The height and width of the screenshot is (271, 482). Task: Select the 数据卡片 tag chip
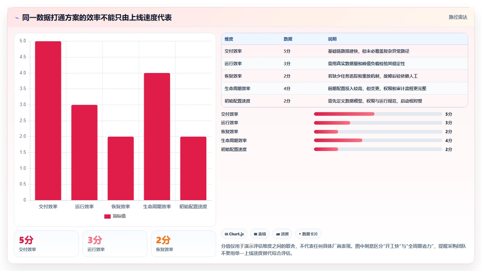pos(308,234)
